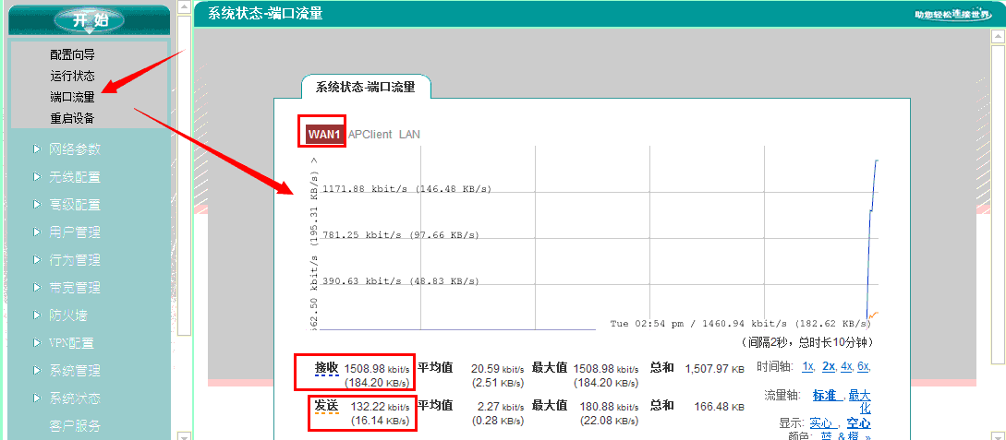Click the 发送 send legend label

click(x=326, y=406)
